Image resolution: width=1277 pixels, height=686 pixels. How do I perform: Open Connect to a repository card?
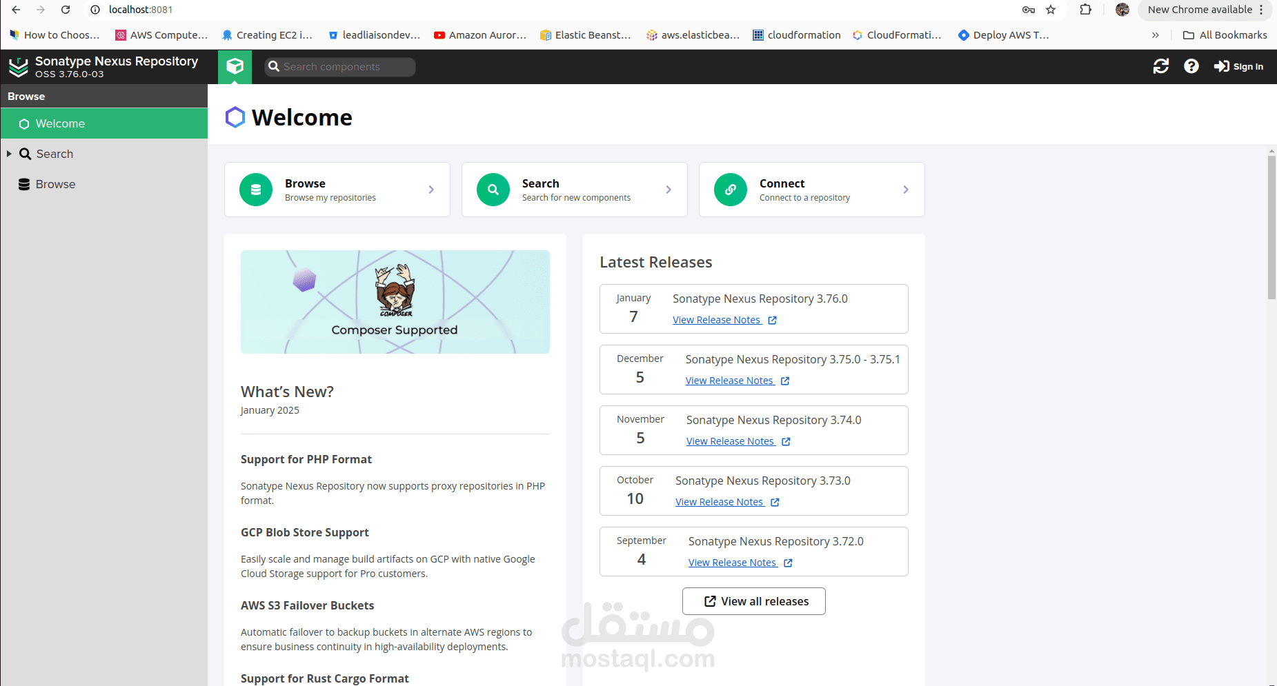(812, 190)
